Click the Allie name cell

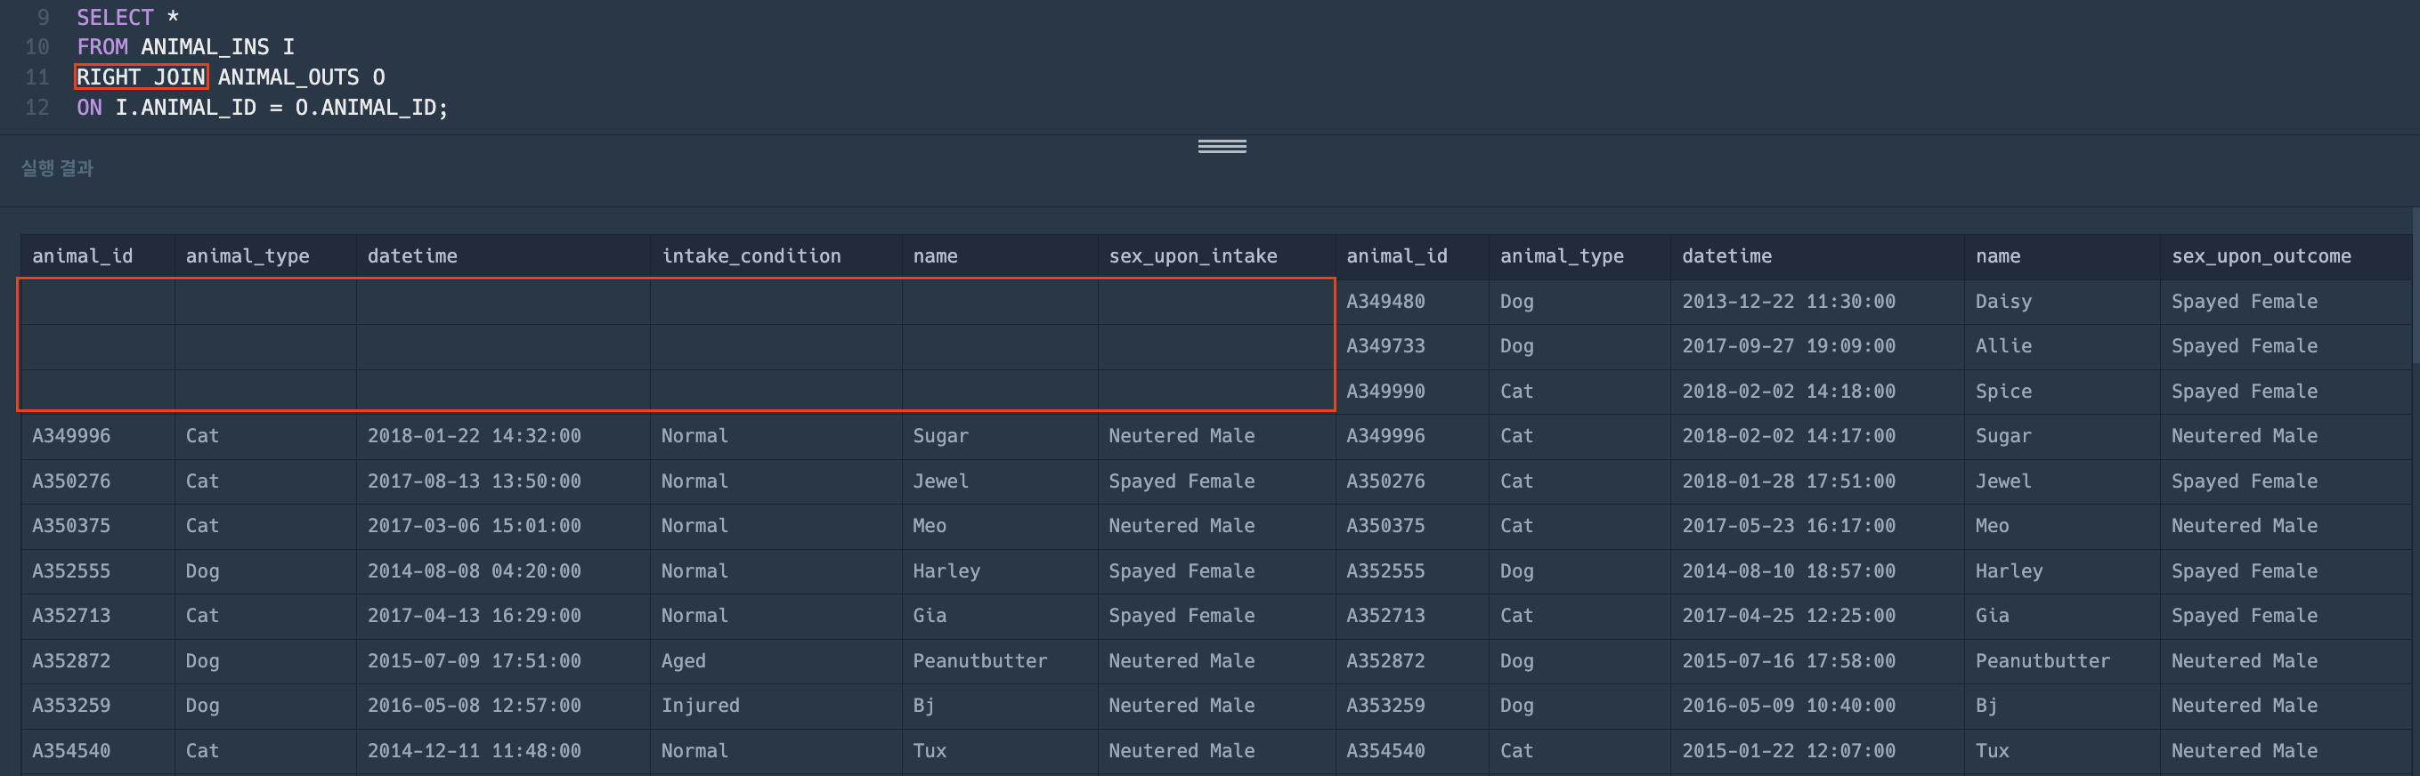tap(2003, 345)
